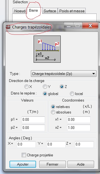Click the trapezoidal load dialog title icon
The height and width of the screenshot is (174, 100).
click(x=8, y=27)
